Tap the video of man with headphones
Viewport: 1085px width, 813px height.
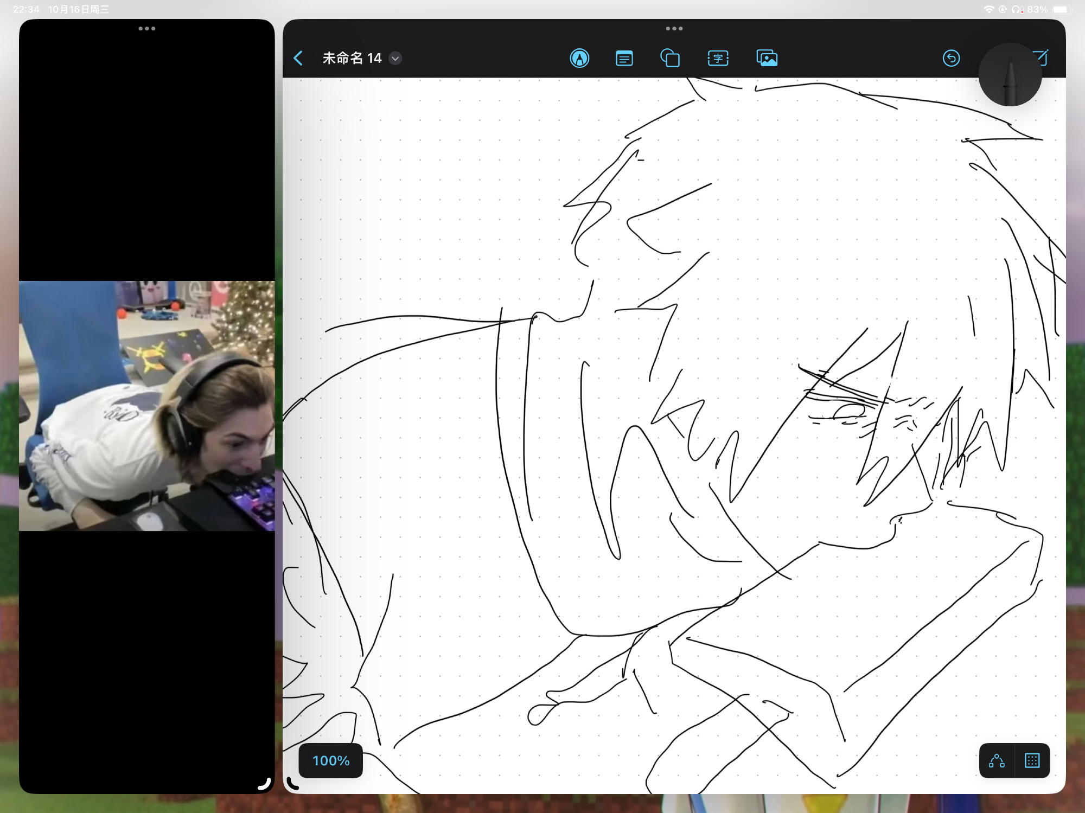[x=146, y=405]
